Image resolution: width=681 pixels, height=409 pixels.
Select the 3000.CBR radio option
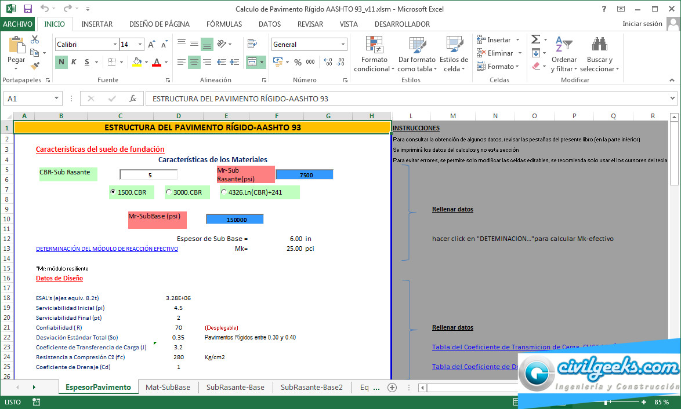(x=169, y=192)
